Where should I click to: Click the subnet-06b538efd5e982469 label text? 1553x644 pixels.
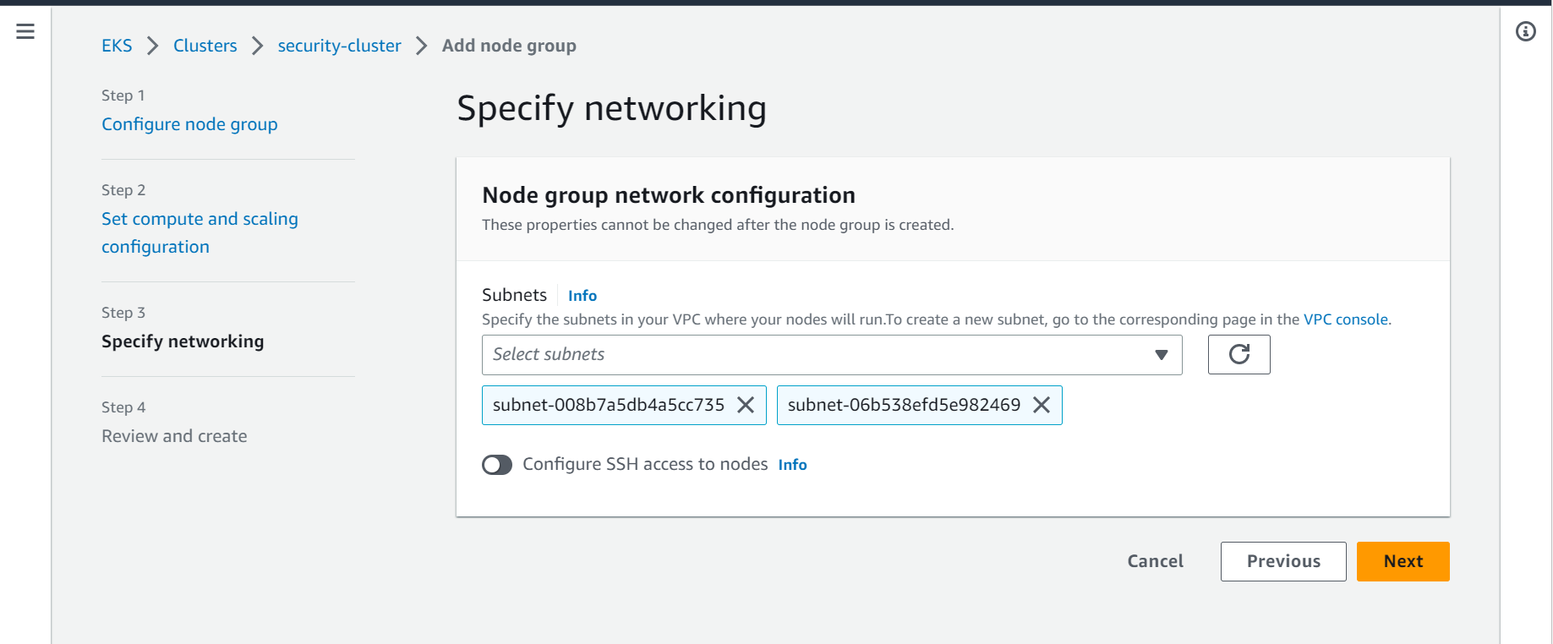point(905,405)
